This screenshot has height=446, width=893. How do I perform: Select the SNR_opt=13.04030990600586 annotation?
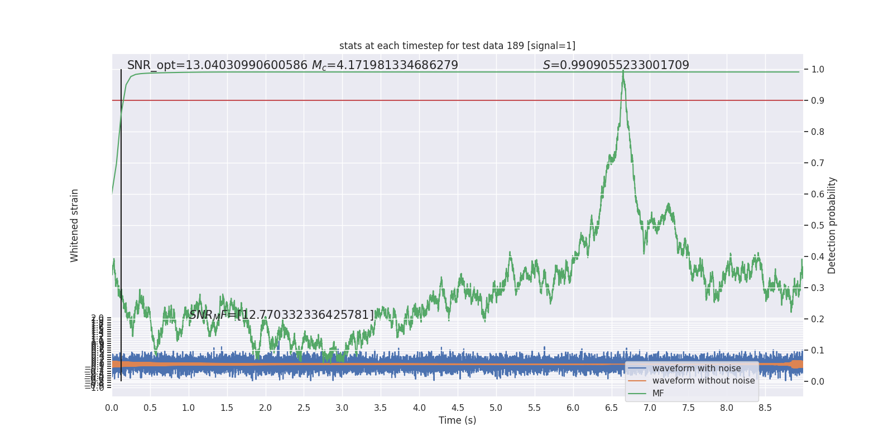pyautogui.click(x=217, y=65)
